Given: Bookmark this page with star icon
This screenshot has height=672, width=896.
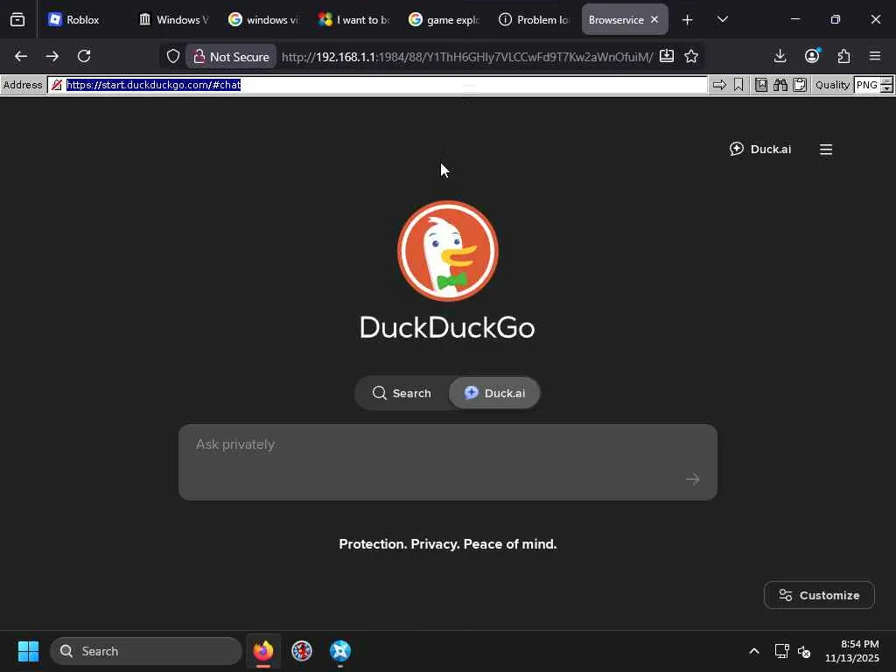Looking at the screenshot, I should point(691,56).
